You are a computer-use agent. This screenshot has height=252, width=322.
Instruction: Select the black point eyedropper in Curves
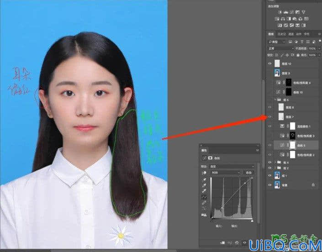tap(204, 180)
